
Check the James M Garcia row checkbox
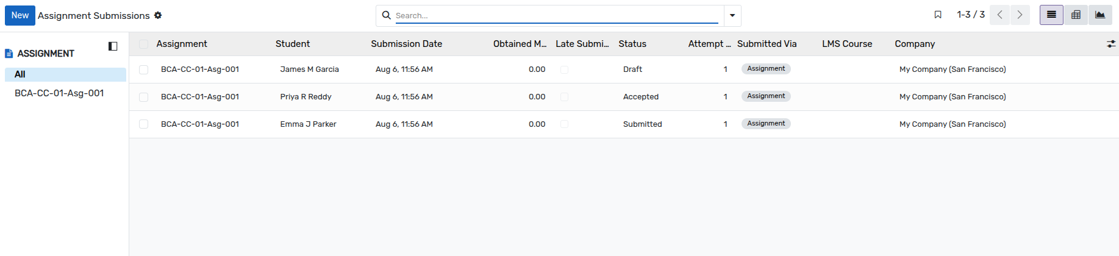pyautogui.click(x=143, y=69)
